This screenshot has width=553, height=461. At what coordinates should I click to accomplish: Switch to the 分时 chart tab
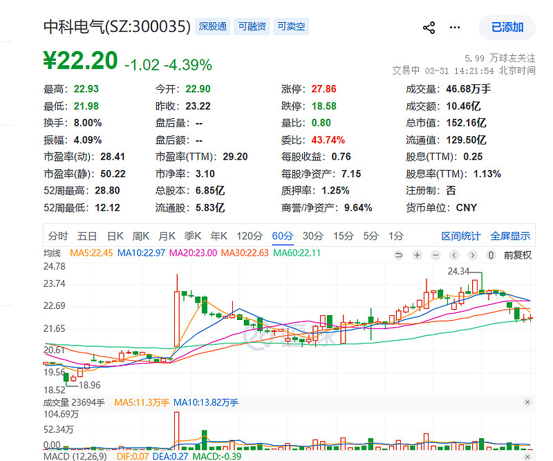[58, 236]
